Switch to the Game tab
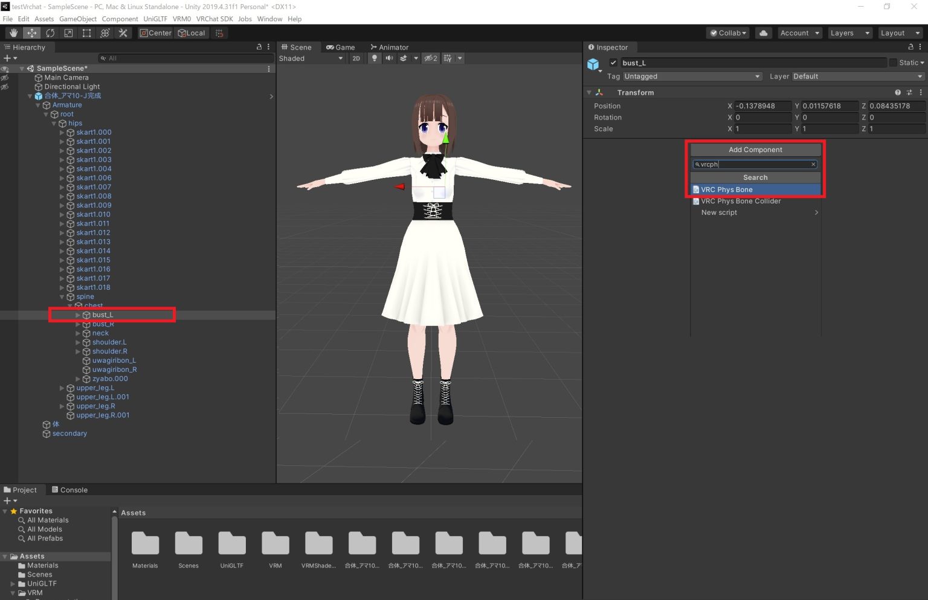Screen dimensions: 928x600 [341, 47]
